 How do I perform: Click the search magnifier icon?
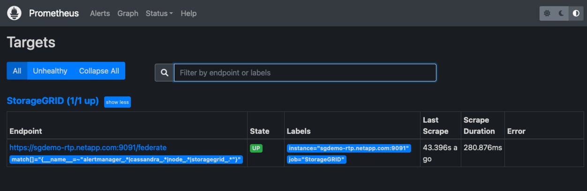[x=165, y=73]
